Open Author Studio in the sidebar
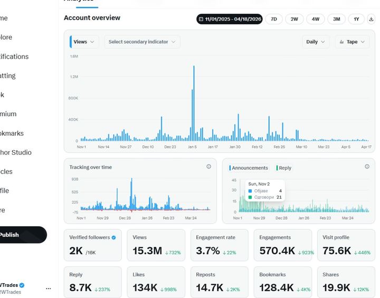380x298 pixels. pos(16,152)
